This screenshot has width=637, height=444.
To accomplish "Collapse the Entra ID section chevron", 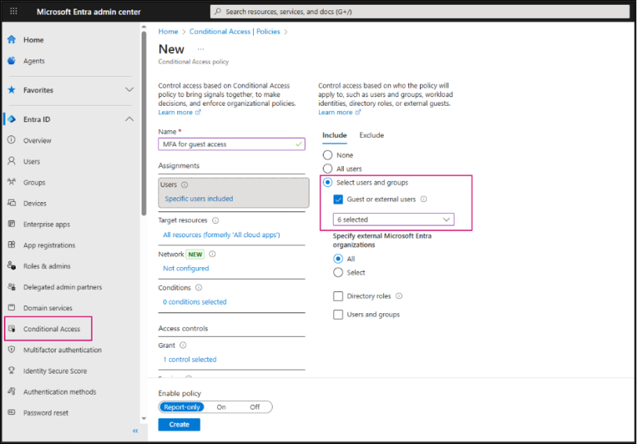I will [129, 119].
